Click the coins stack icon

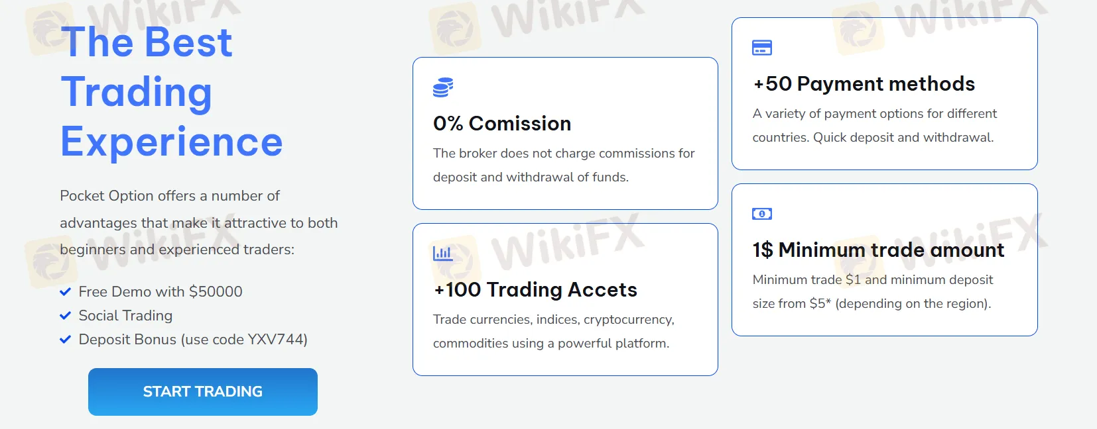point(443,87)
